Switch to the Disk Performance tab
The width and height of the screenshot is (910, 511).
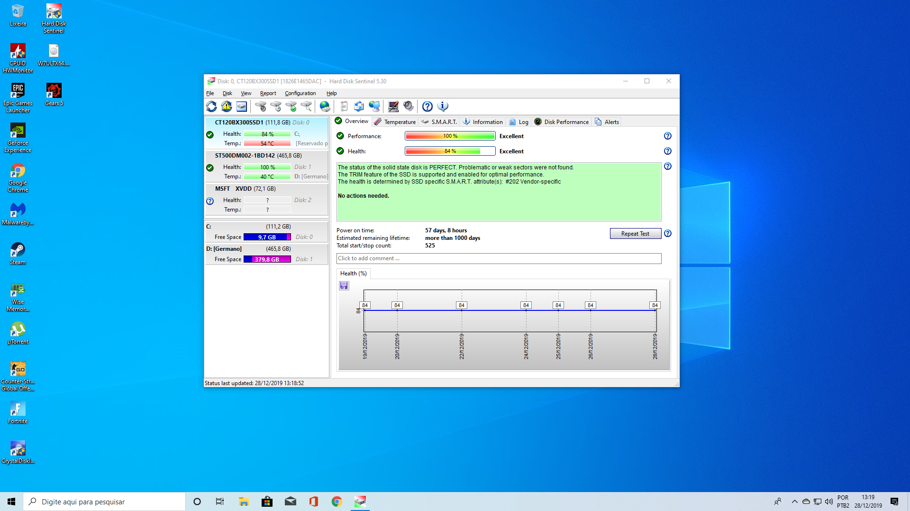click(562, 122)
